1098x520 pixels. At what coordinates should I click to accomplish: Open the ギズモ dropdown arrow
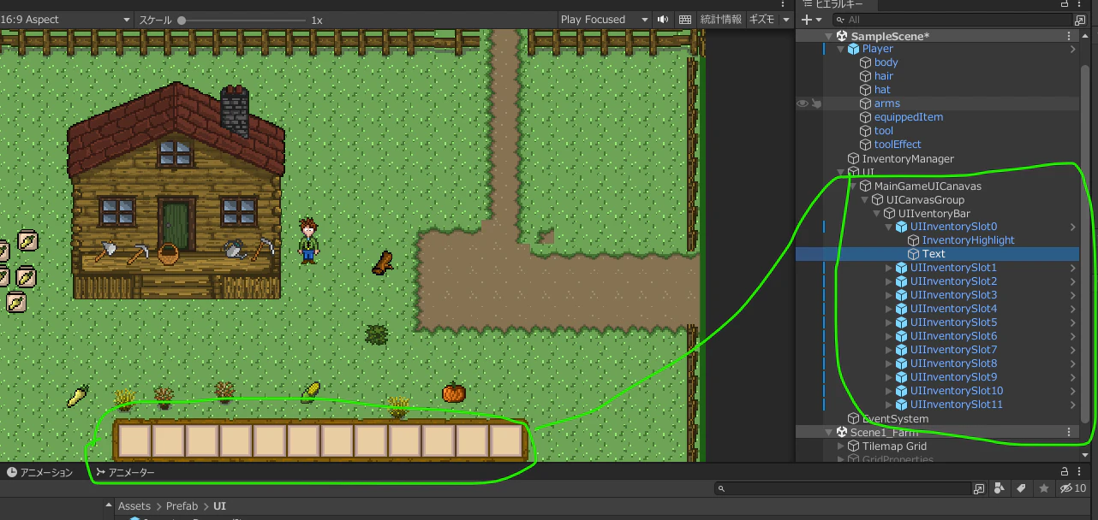(x=785, y=19)
